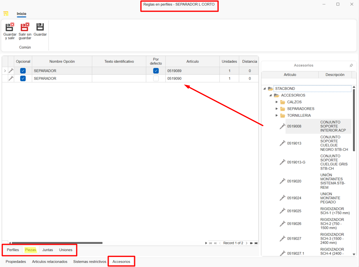The width and height of the screenshot is (359, 267).
Task: Pin the Accesorios panel
Action: (x=351, y=65)
